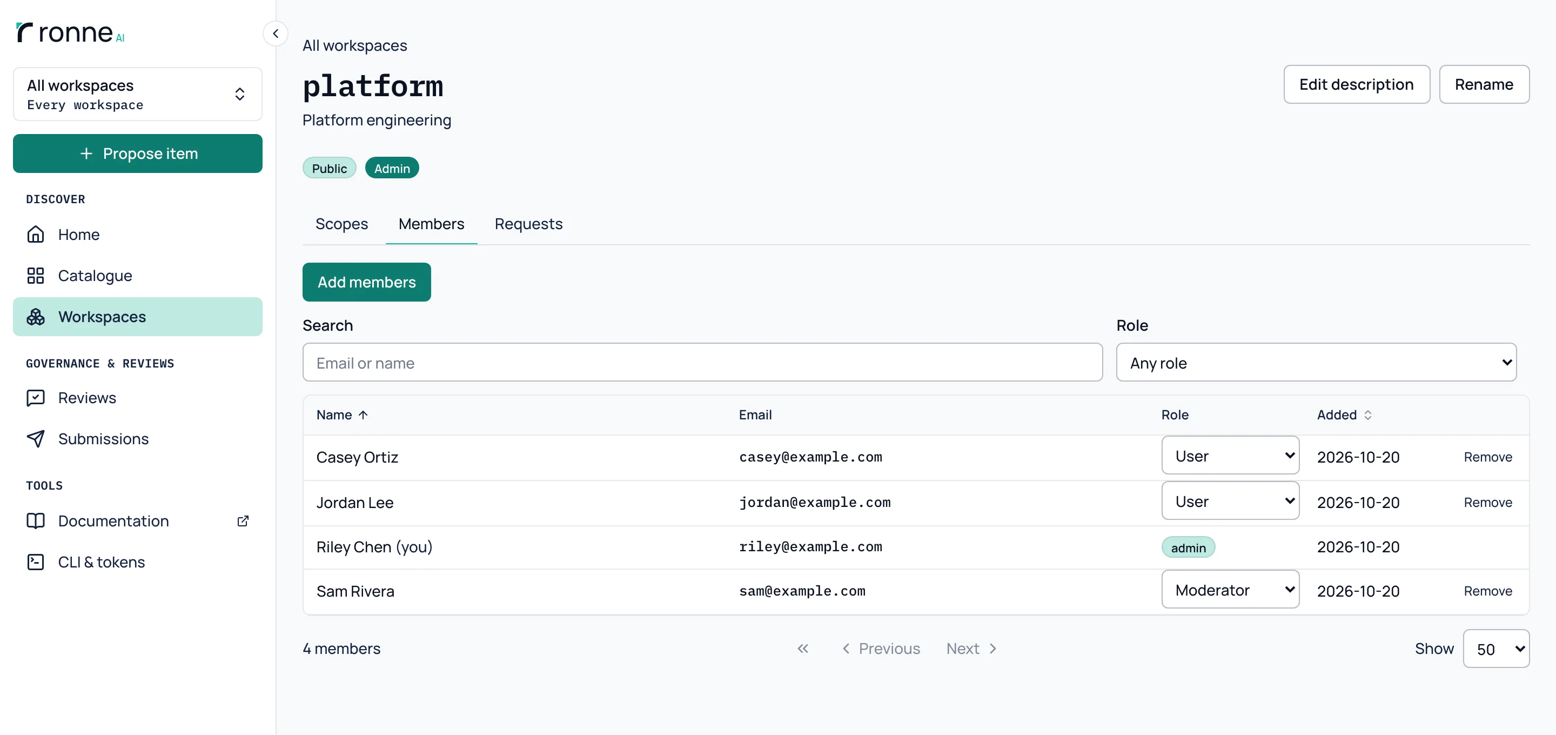Switch to the Requests tab
The height and width of the screenshot is (735, 1556).
[528, 224]
